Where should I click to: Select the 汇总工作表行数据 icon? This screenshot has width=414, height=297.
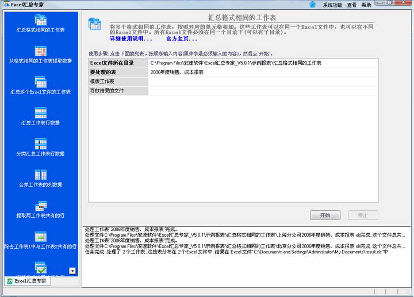(x=40, y=113)
